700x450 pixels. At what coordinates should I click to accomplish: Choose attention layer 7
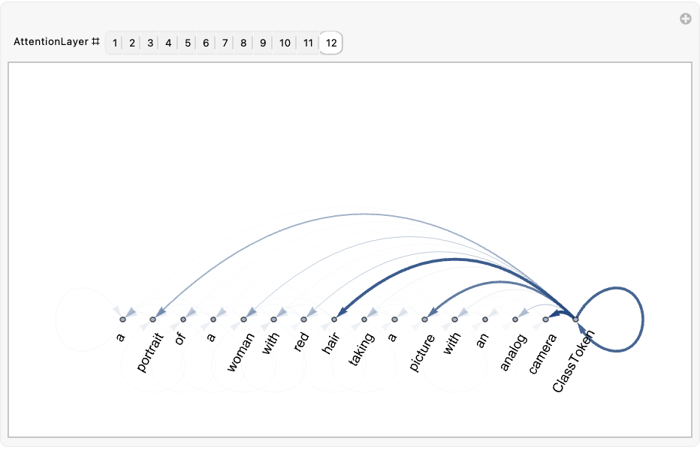point(225,43)
